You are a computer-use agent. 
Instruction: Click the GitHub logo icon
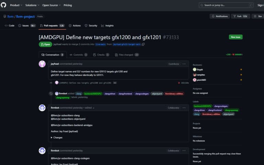tap(4, 5)
